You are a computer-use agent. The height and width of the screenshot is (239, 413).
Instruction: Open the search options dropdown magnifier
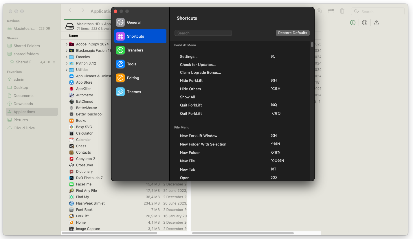[x=357, y=12]
